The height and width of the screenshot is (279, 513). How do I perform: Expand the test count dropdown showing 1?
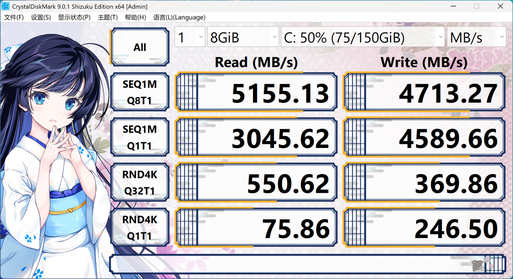tap(190, 37)
